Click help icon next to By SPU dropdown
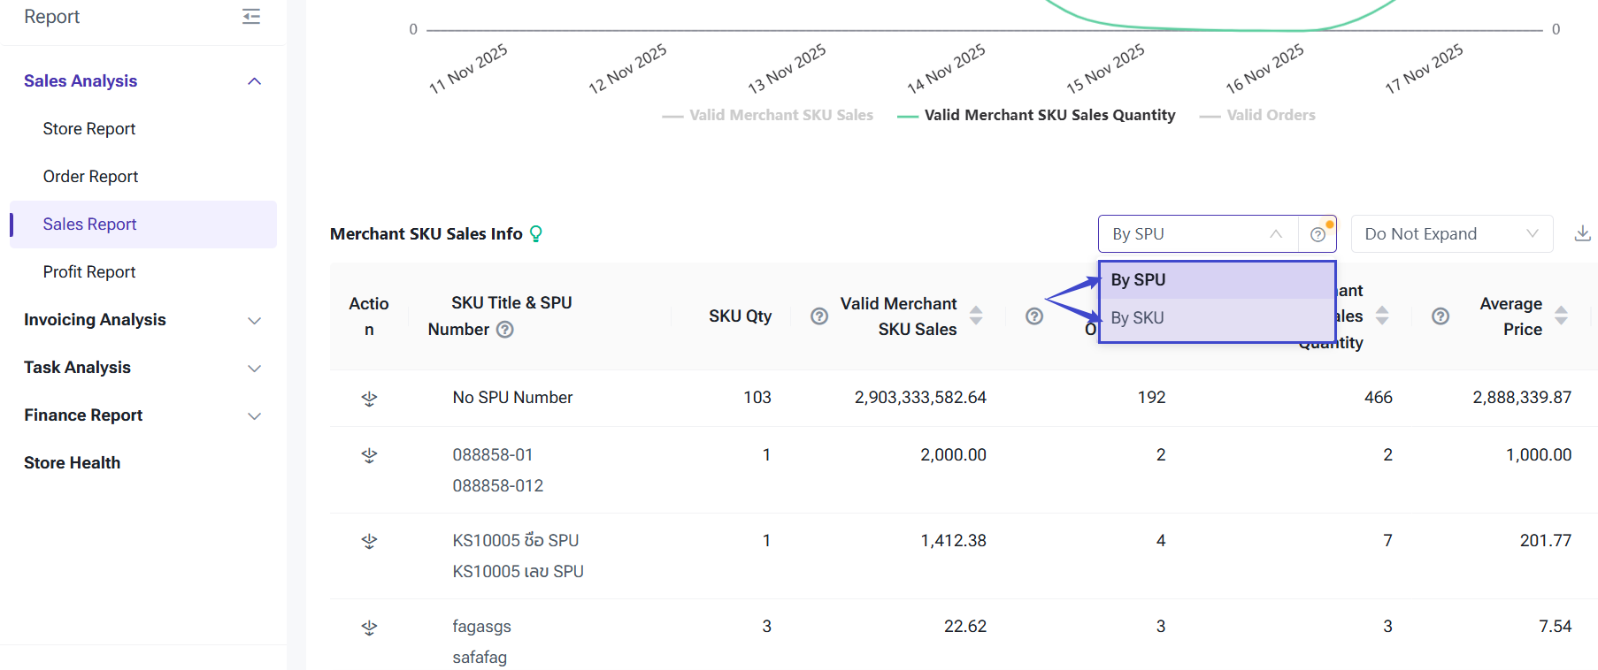The height and width of the screenshot is (670, 1598). 1318,234
